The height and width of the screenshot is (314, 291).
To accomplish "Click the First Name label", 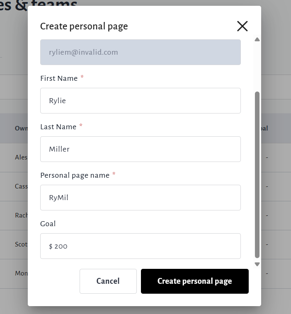I will click(59, 78).
